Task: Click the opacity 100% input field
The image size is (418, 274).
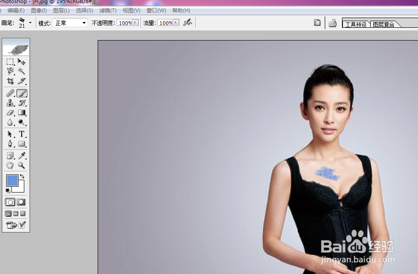Action: coord(125,23)
